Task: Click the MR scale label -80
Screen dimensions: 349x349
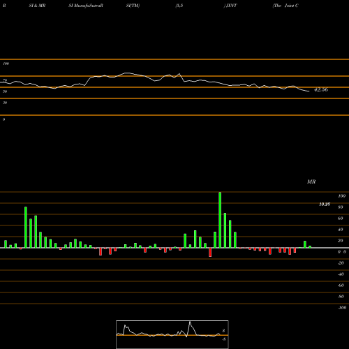Action: point(341,297)
